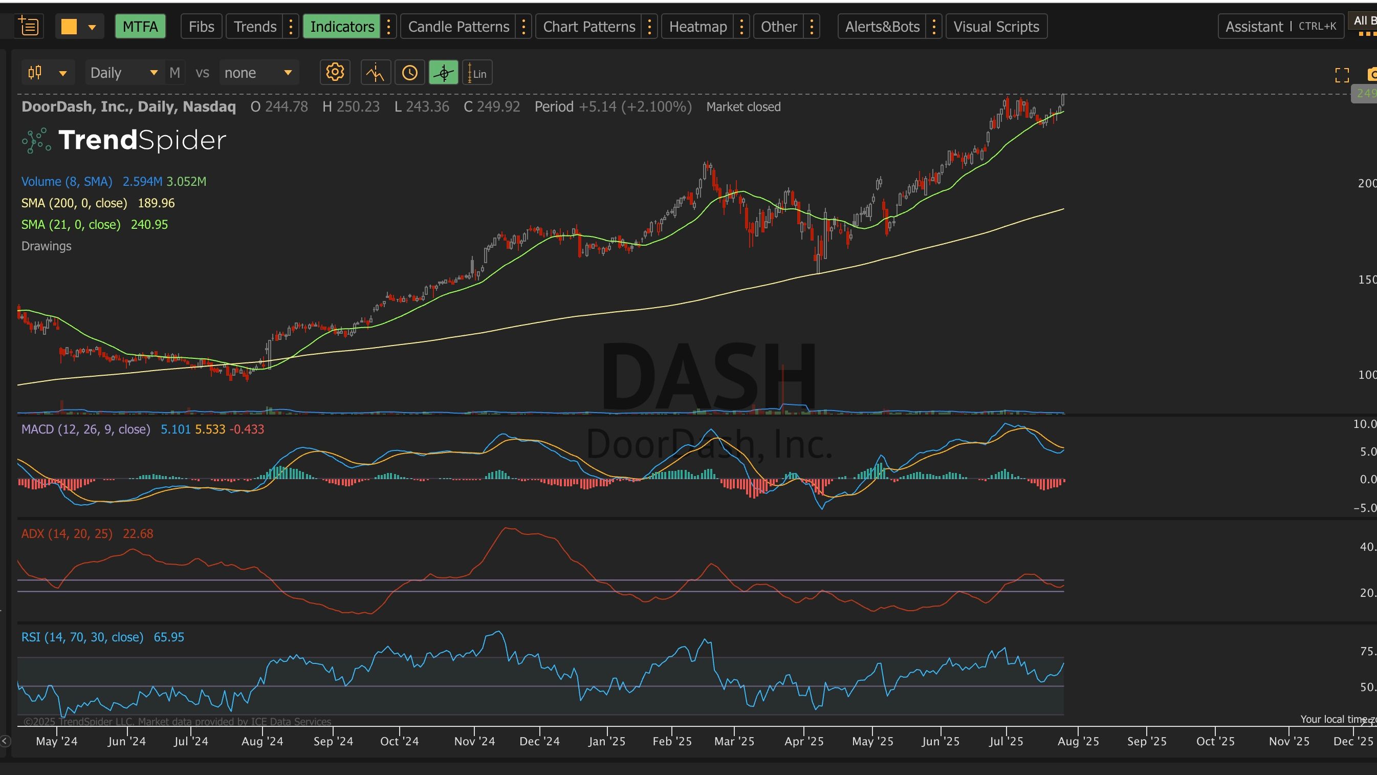Select the Chart Patterns tab
Viewport: 1377px width, 775px height.
(588, 26)
